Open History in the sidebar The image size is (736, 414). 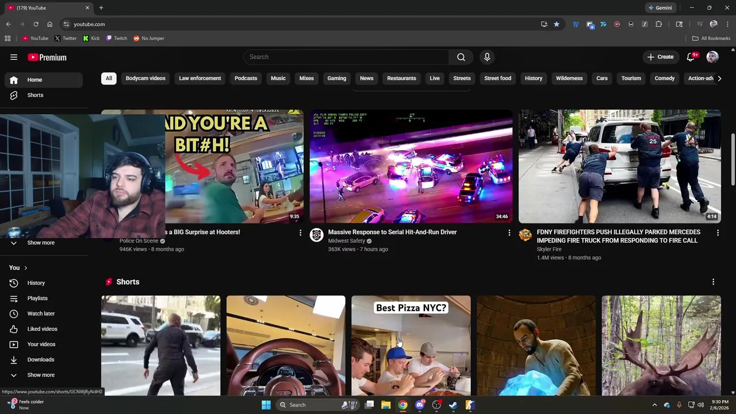(44, 283)
